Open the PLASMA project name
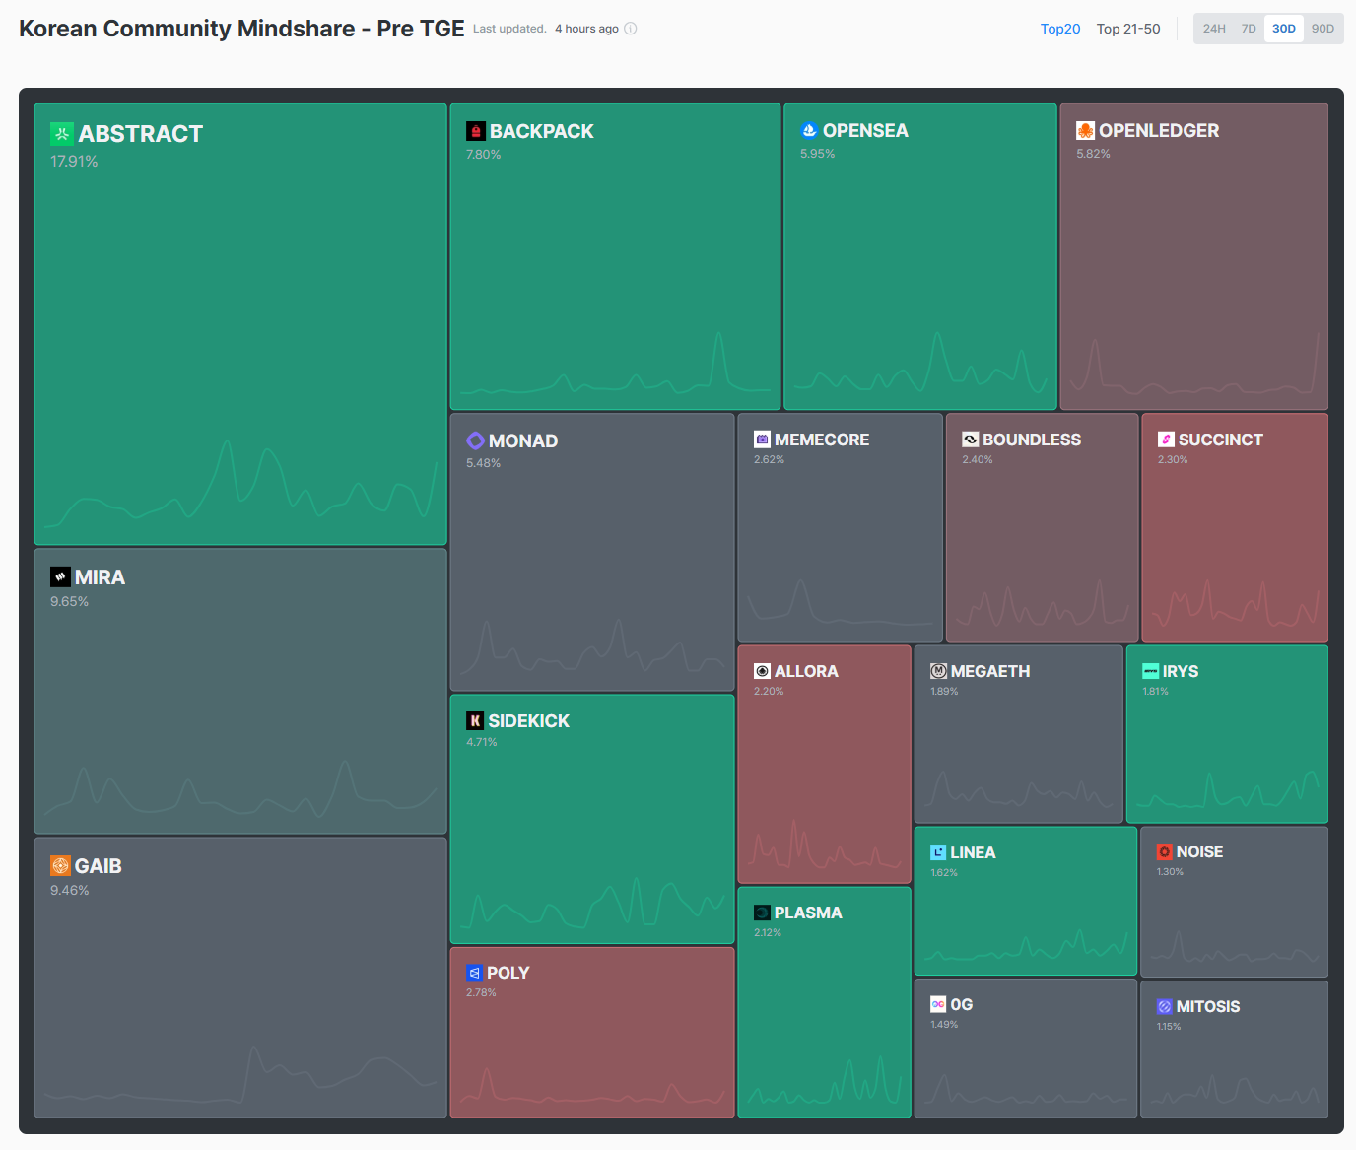This screenshot has width=1356, height=1150. click(x=808, y=913)
